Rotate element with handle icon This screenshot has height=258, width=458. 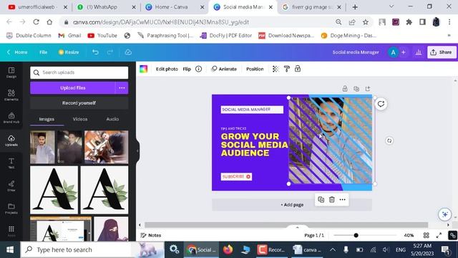(x=389, y=140)
